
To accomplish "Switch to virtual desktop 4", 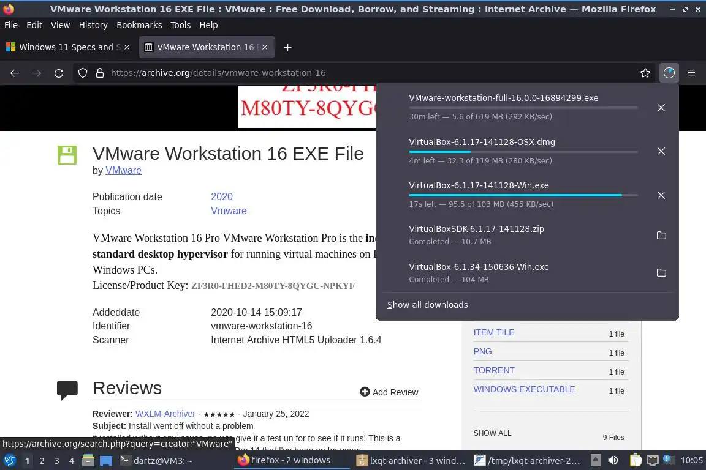I will [72, 461].
